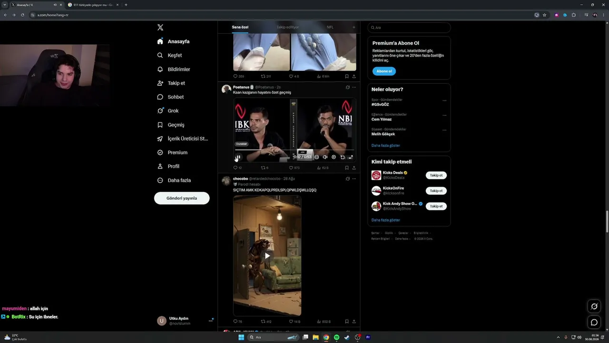Click the Gönderi yayınla button
609x343 pixels.
[x=182, y=198]
